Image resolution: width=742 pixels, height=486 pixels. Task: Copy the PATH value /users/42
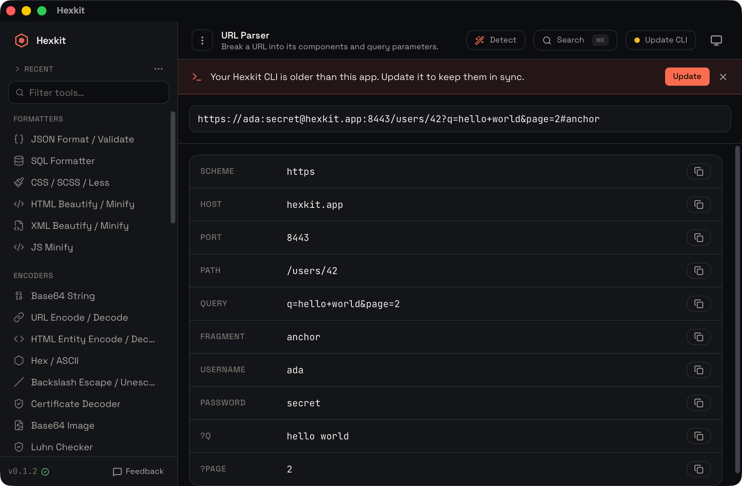click(x=699, y=271)
